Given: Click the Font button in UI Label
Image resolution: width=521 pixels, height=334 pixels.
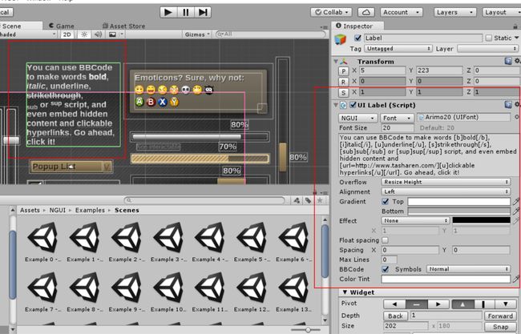Looking at the screenshot, I should point(397,119).
